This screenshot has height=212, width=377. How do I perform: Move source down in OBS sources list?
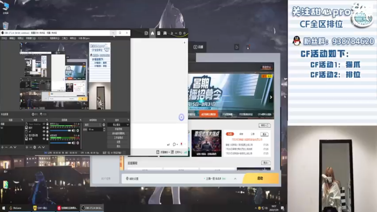coord(43,147)
